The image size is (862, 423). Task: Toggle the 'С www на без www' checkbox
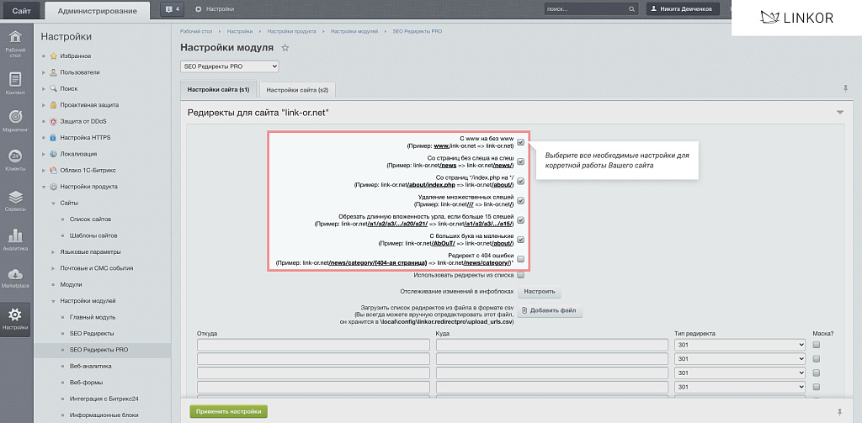coord(520,142)
